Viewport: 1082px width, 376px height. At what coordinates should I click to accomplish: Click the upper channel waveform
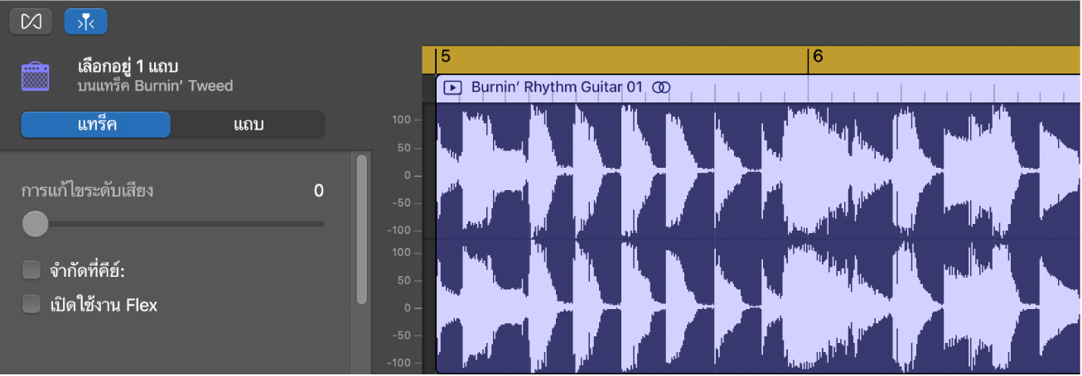(x=746, y=172)
